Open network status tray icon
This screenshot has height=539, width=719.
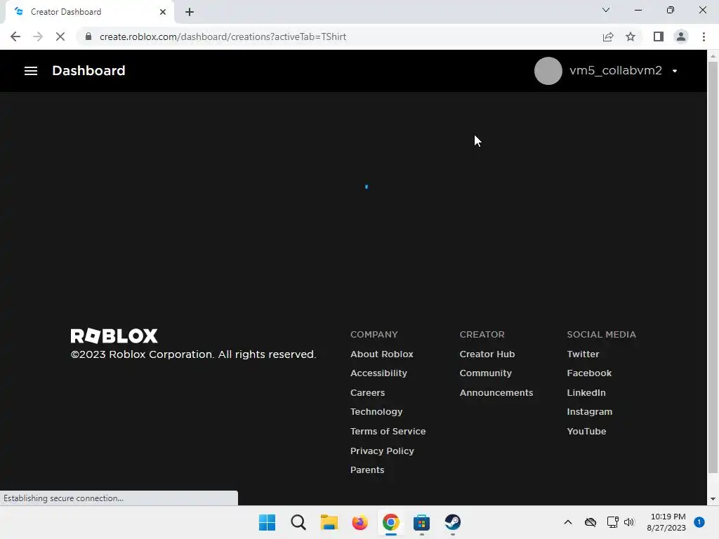[612, 522]
